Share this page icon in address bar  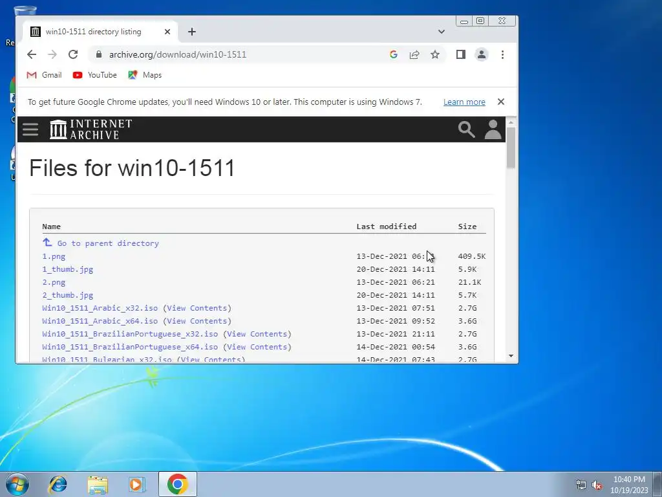click(414, 54)
